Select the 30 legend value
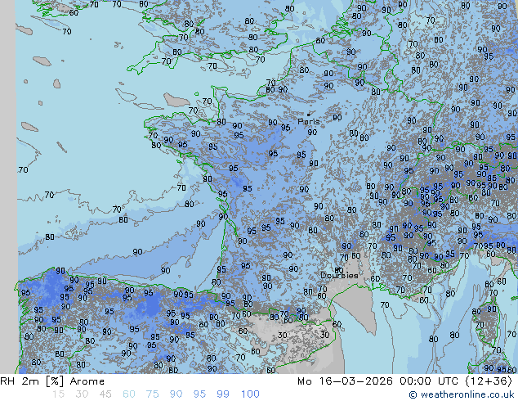Viewport: 518px width, 401px height. point(82,394)
